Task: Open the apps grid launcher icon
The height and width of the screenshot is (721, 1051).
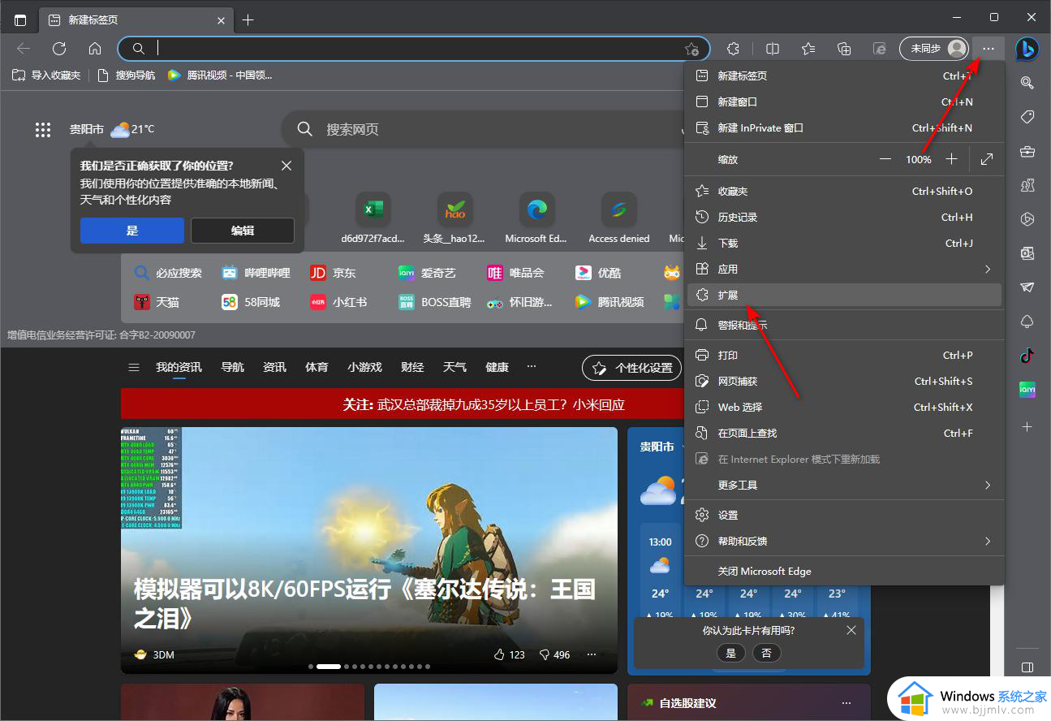Action: coord(43,130)
